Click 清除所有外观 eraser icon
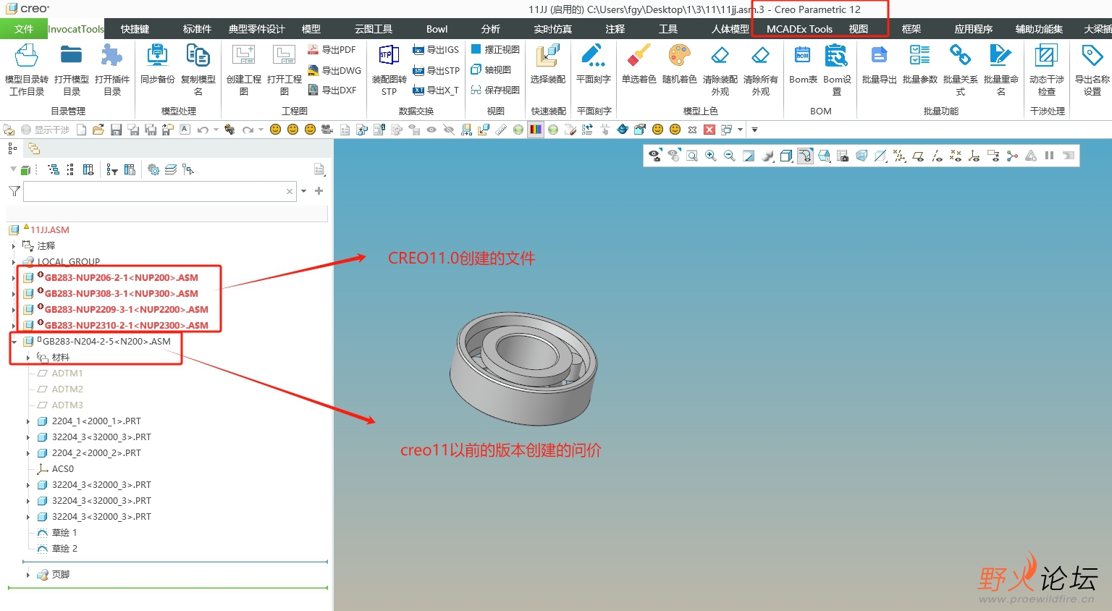 [x=761, y=56]
